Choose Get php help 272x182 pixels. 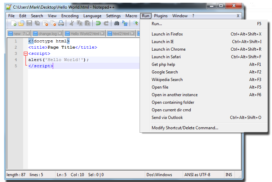(204, 64)
